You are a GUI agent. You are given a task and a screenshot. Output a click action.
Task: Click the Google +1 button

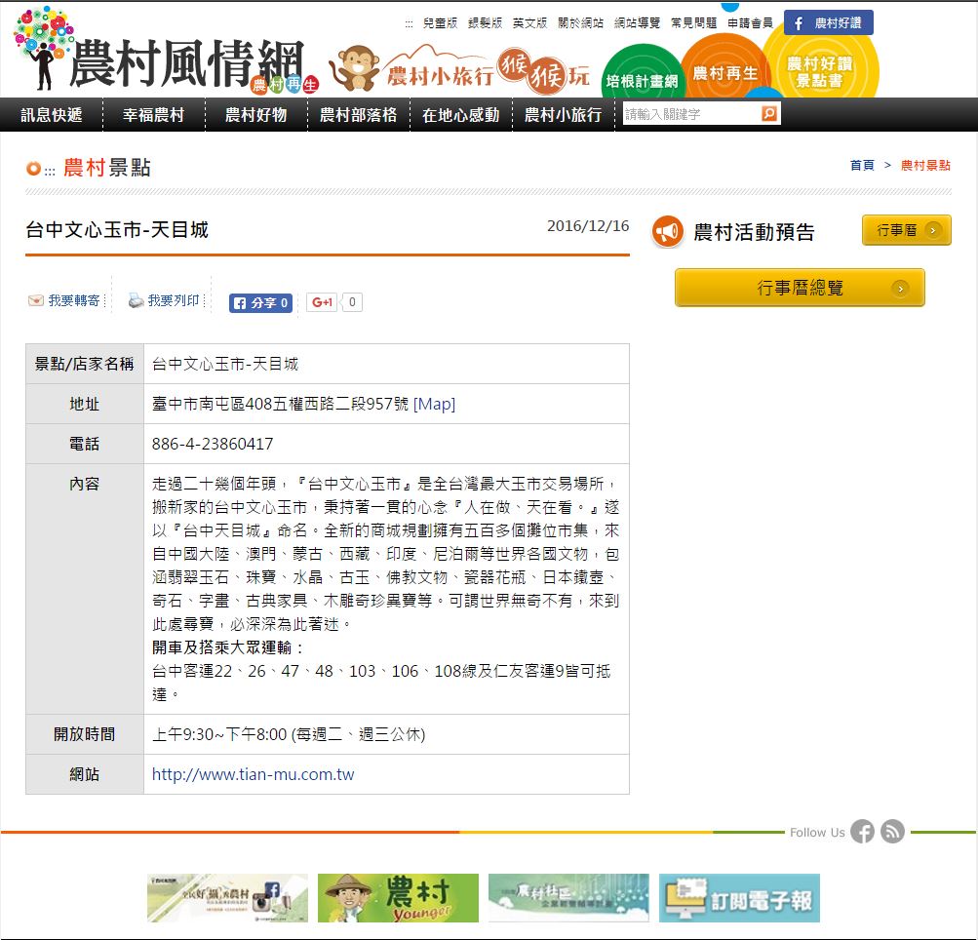click(x=323, y=303)
